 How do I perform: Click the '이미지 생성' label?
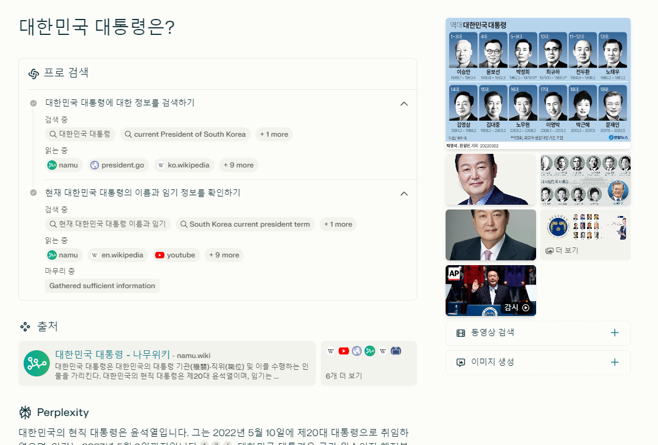492,362
